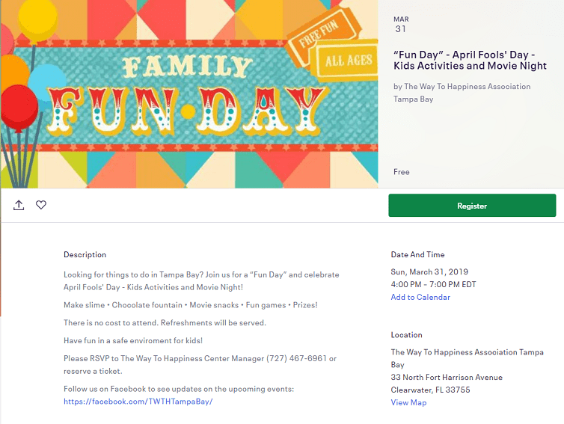Save event with heart icon

(41, 205)
